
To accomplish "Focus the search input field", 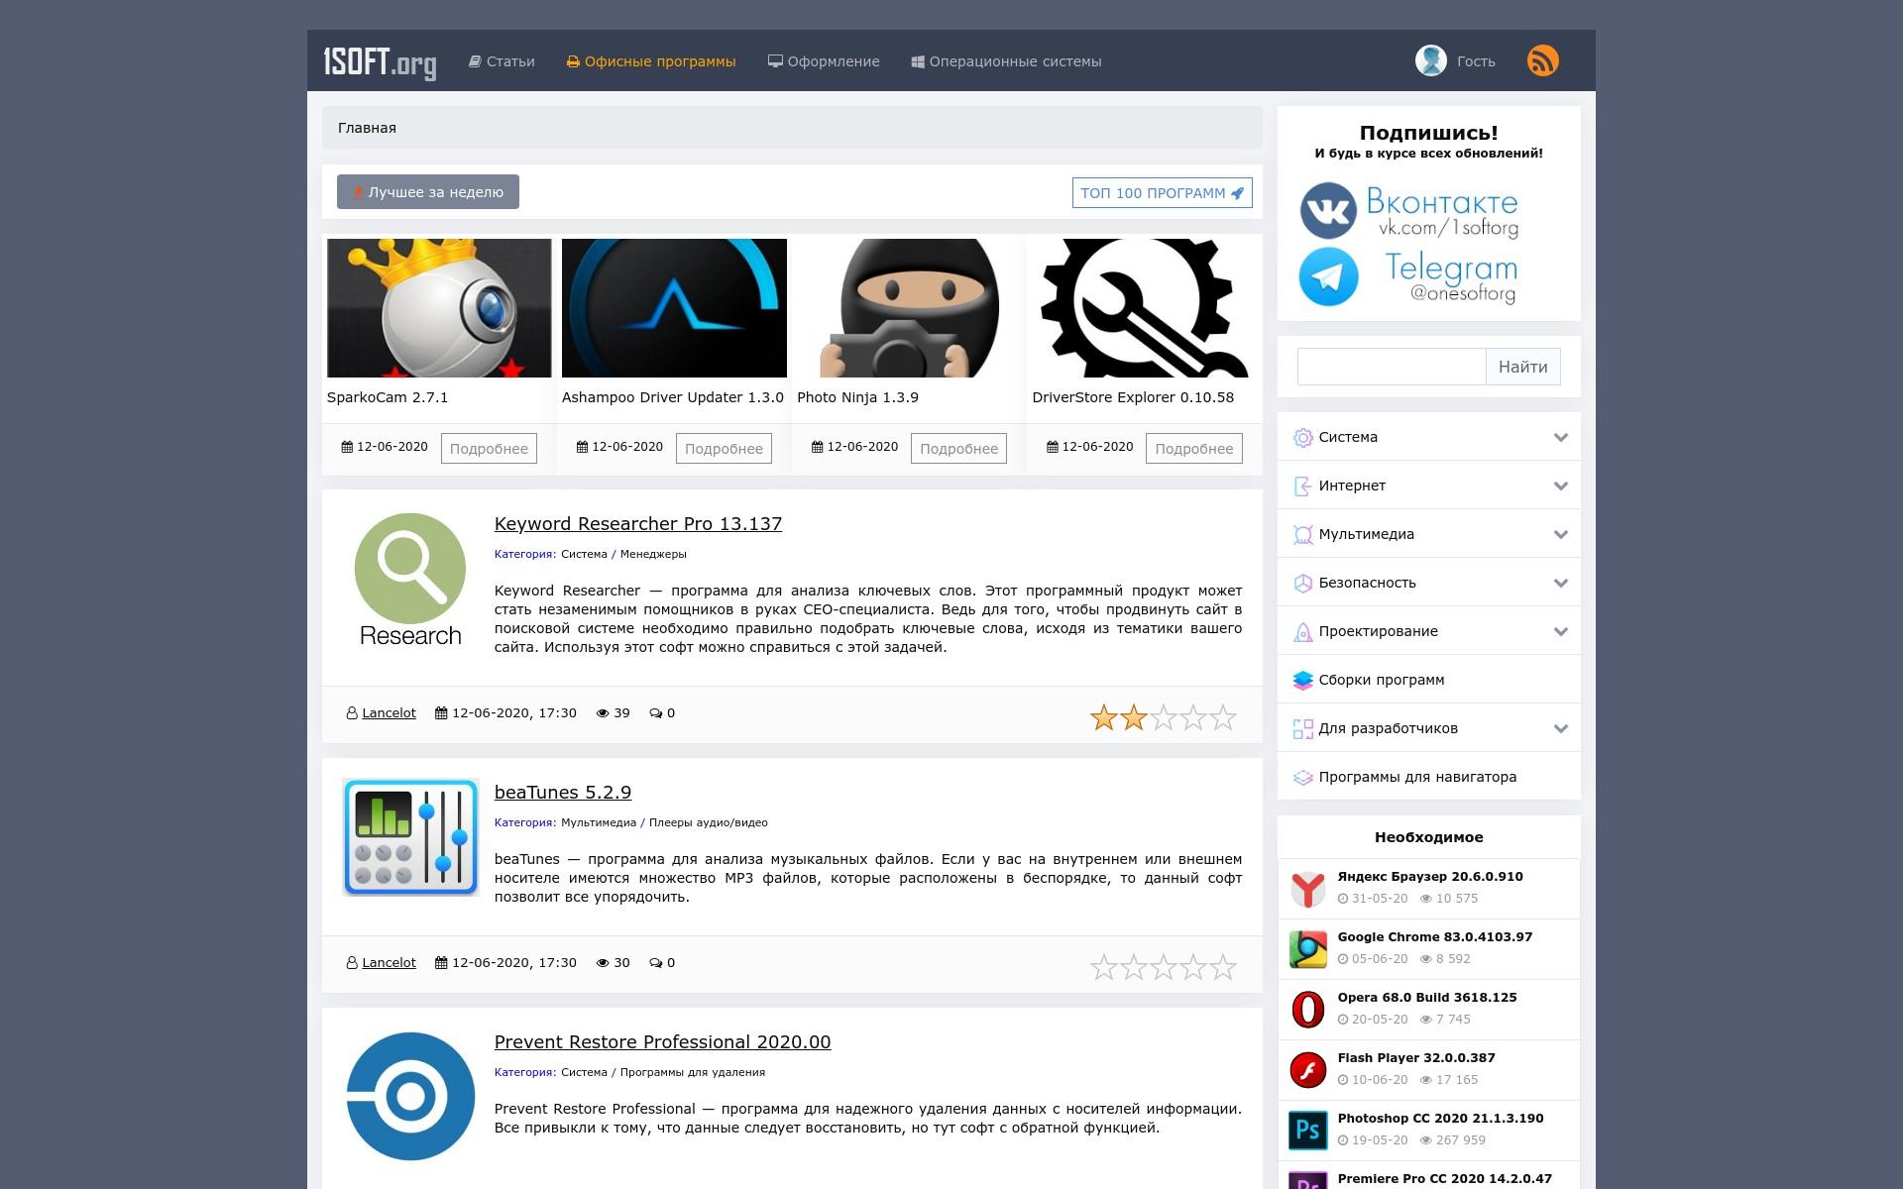I will (1391, 367).
